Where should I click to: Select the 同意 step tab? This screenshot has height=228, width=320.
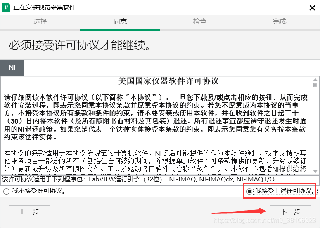120,21
